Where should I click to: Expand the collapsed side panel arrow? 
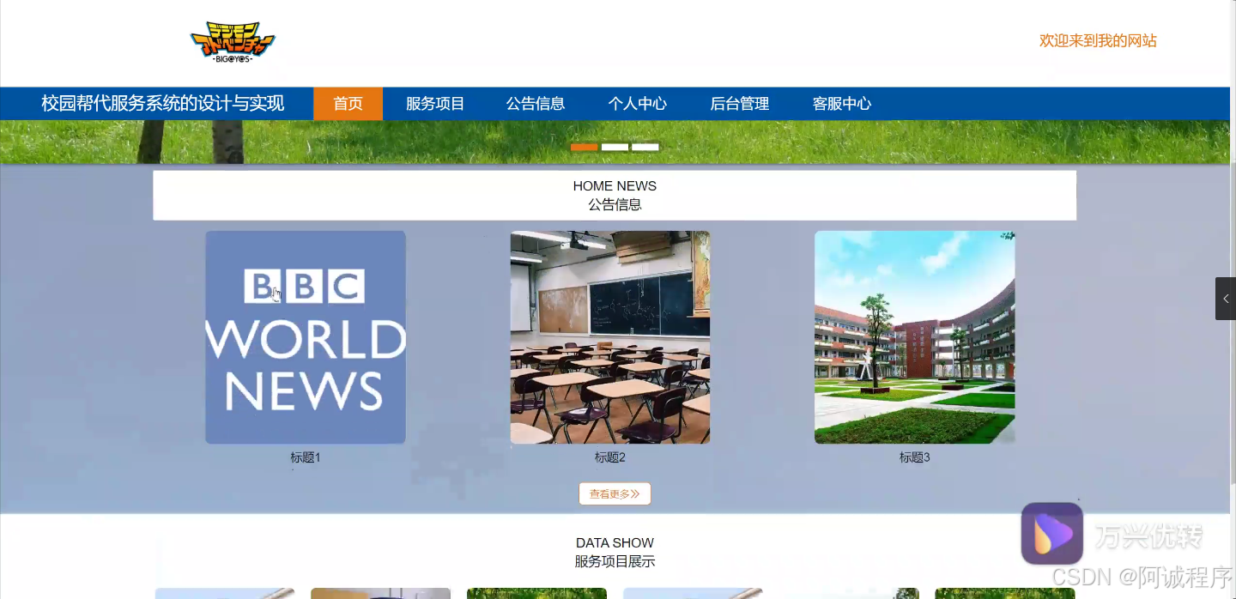1226,299
